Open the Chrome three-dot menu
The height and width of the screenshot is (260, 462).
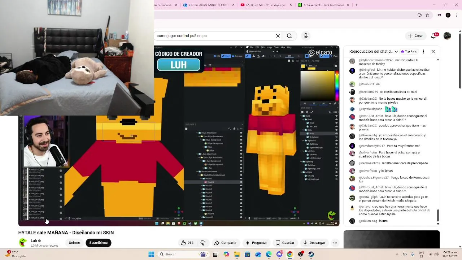pyautogui.click(x=456, y=15)
